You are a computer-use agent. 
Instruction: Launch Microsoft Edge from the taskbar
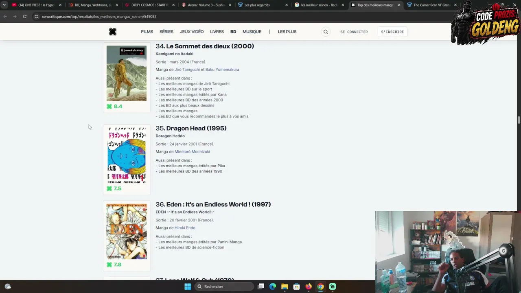click(x=273, y=286)
